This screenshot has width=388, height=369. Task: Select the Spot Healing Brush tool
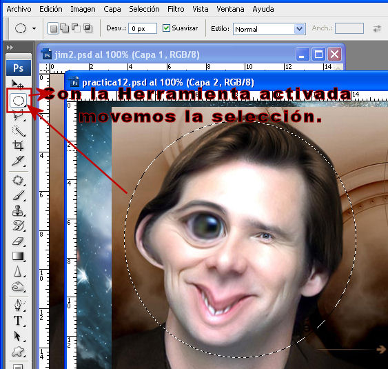click(x=18, y=180)
